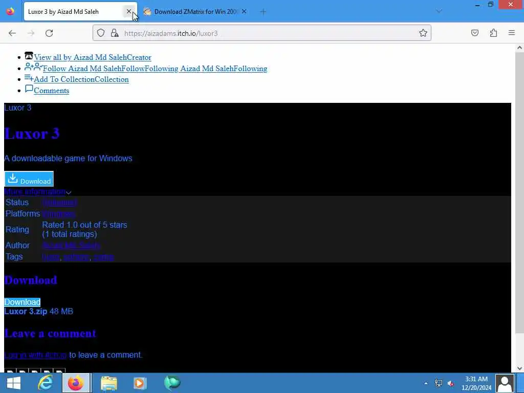524x393 pixels.
Task: Close the Download ZMatrix tab
Action: pos(244,11)
